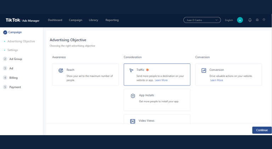This screenshot has height=149, width=272.
Task: Click the Reach target icon
Action: click(61, 71)
